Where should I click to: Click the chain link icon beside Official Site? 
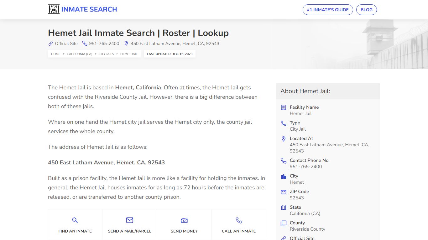point(50,43)
